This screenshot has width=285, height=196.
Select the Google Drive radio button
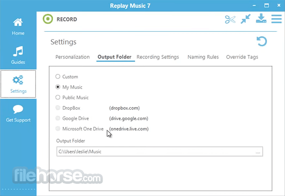58,118
